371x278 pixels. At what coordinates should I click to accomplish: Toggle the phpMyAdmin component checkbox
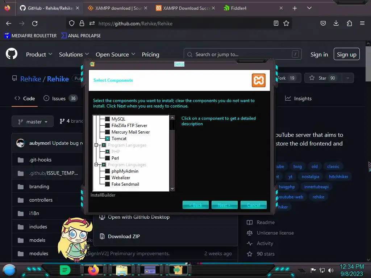[x=107, y=171]
